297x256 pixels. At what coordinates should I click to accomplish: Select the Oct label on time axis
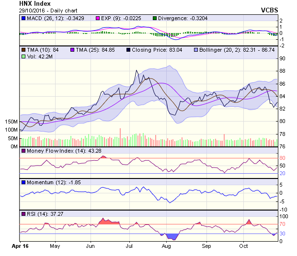pyautogui.click(x=243, y=246)
